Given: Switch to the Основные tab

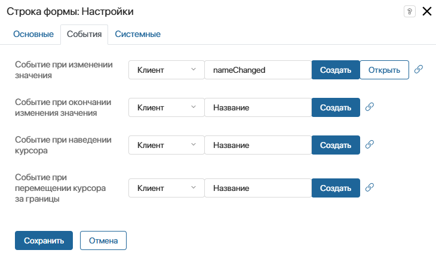Looking at the screenshot, I should [33, 34].
